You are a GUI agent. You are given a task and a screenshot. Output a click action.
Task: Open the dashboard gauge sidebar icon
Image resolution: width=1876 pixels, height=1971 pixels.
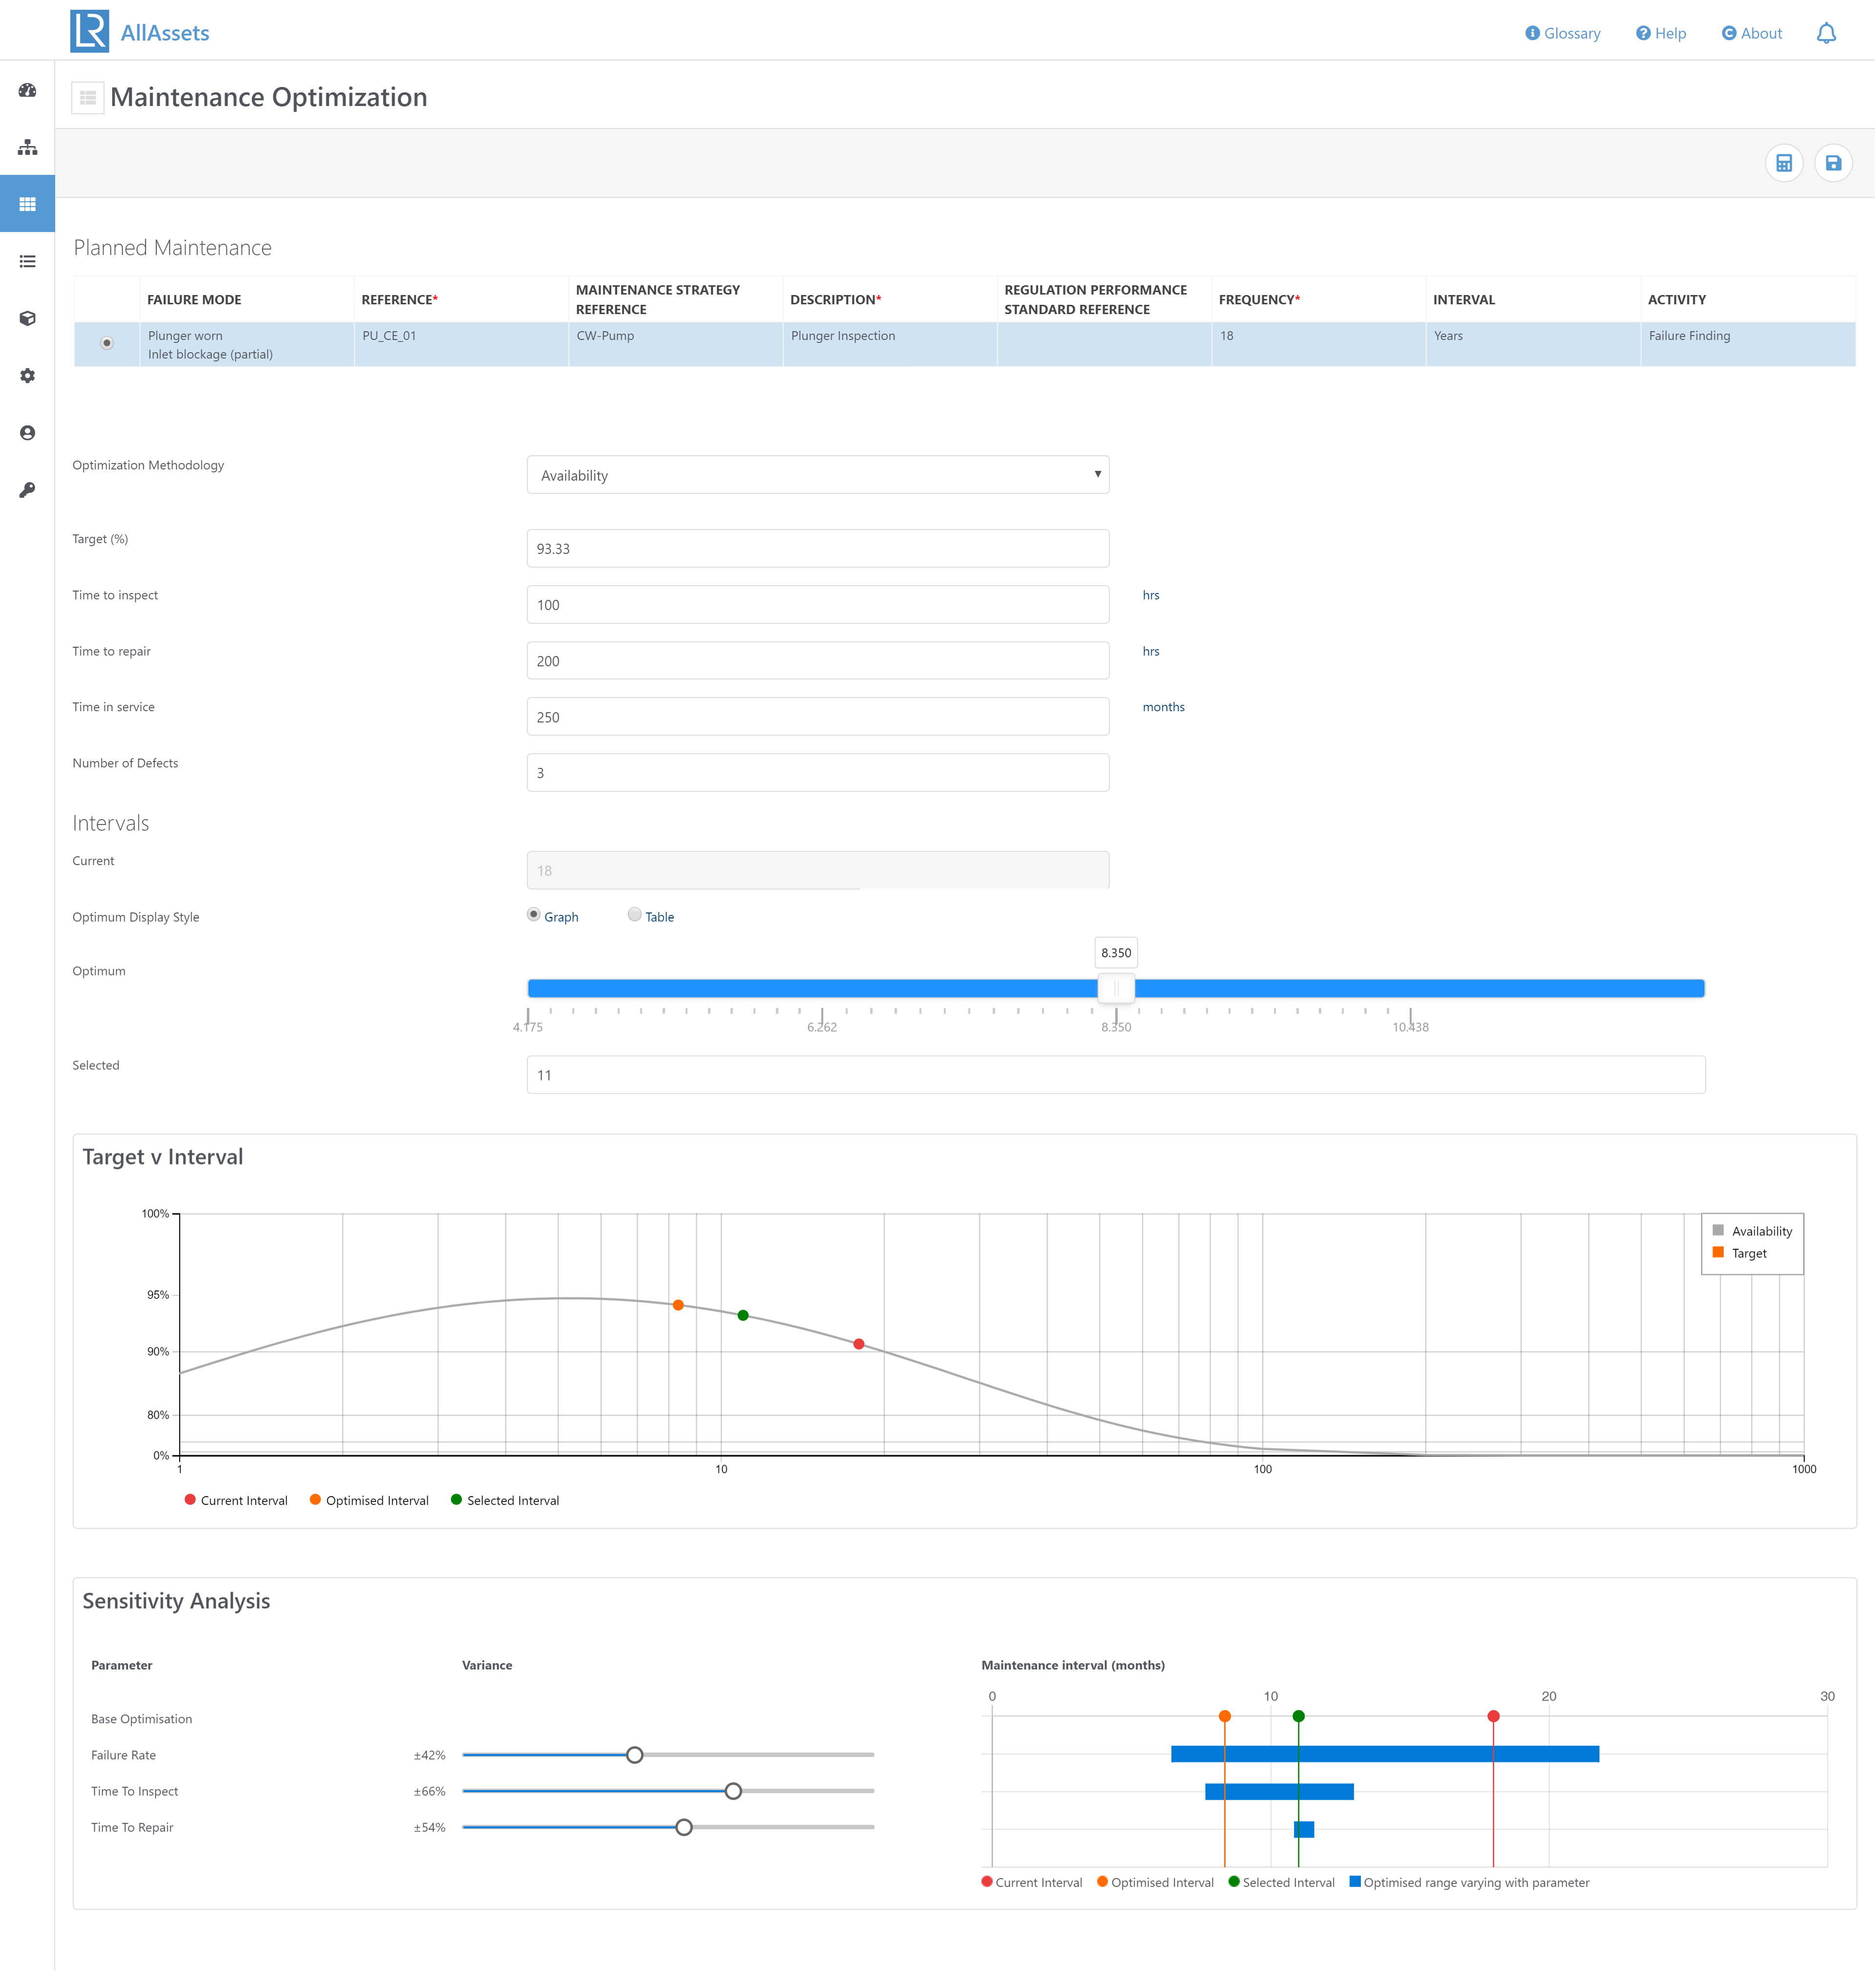point(28,90)
